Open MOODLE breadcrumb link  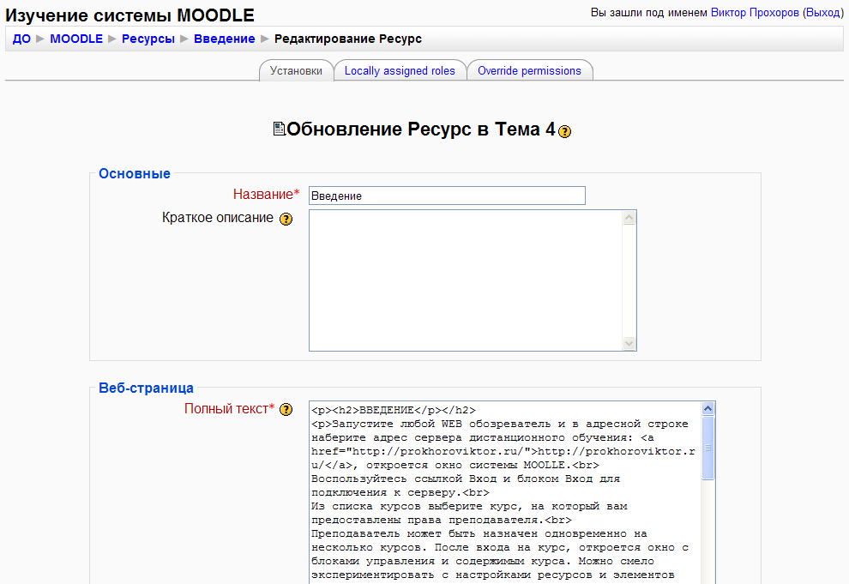[x=76, y=39]
